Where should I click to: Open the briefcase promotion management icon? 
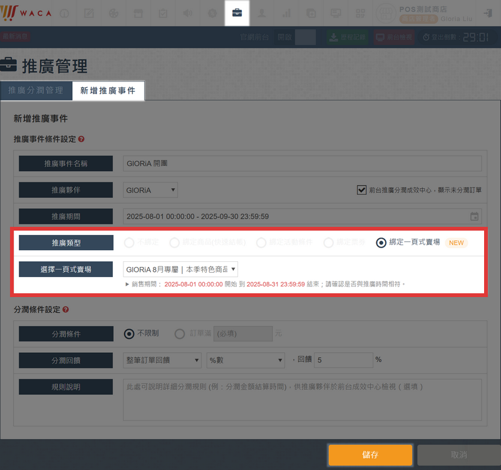pyautogui.click(x=237, y=13)
